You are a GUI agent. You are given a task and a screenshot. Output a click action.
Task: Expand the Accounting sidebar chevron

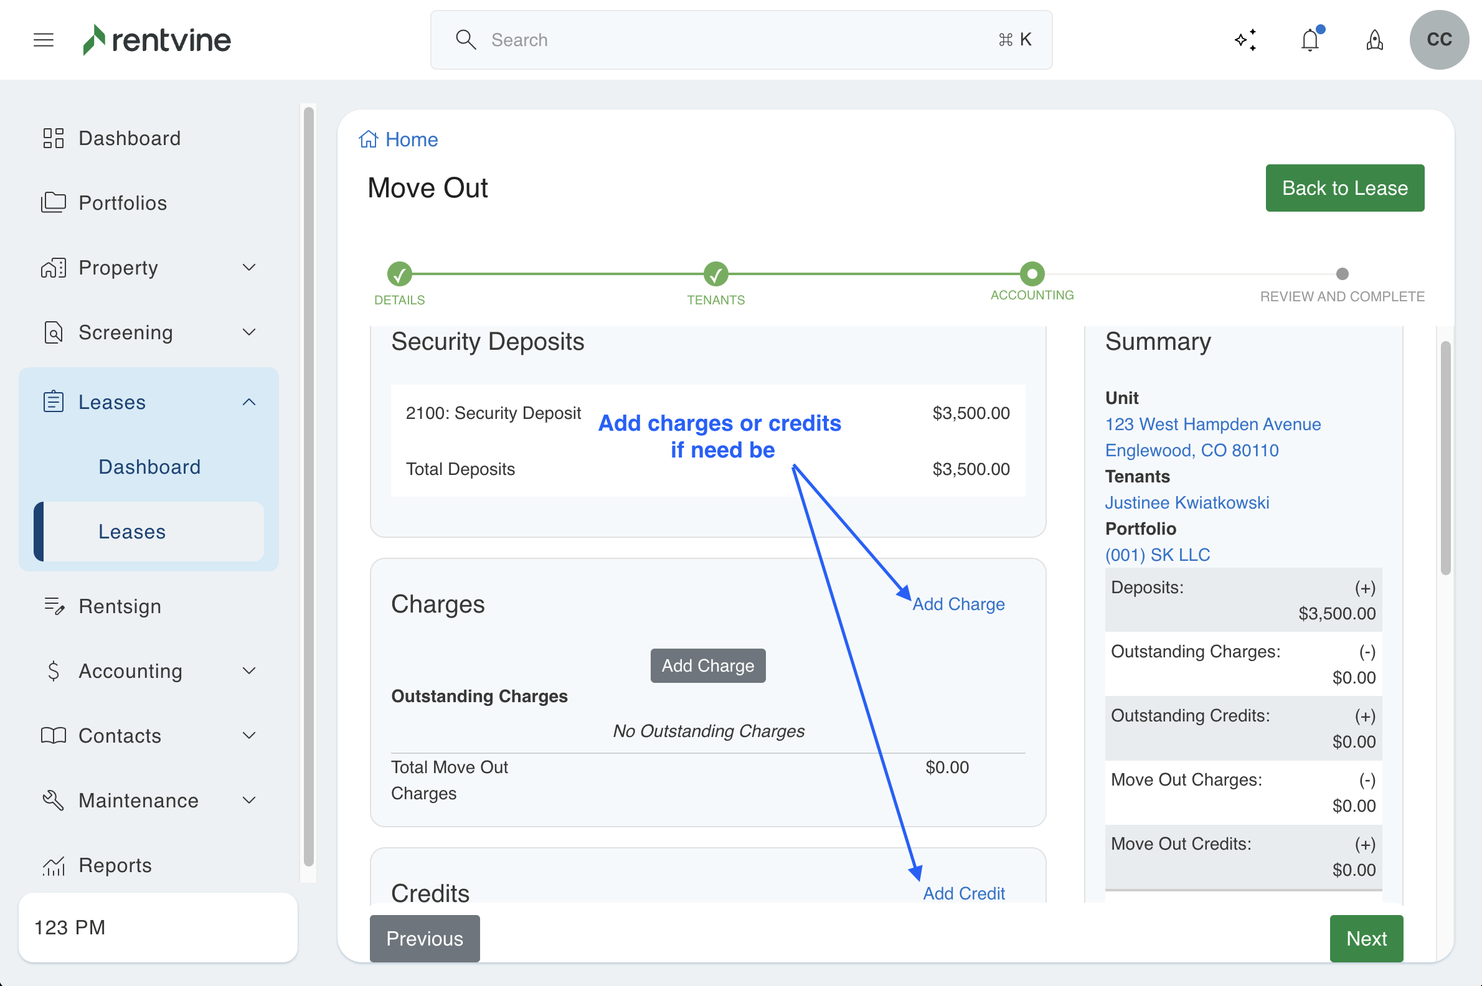(x=249, y=671)
